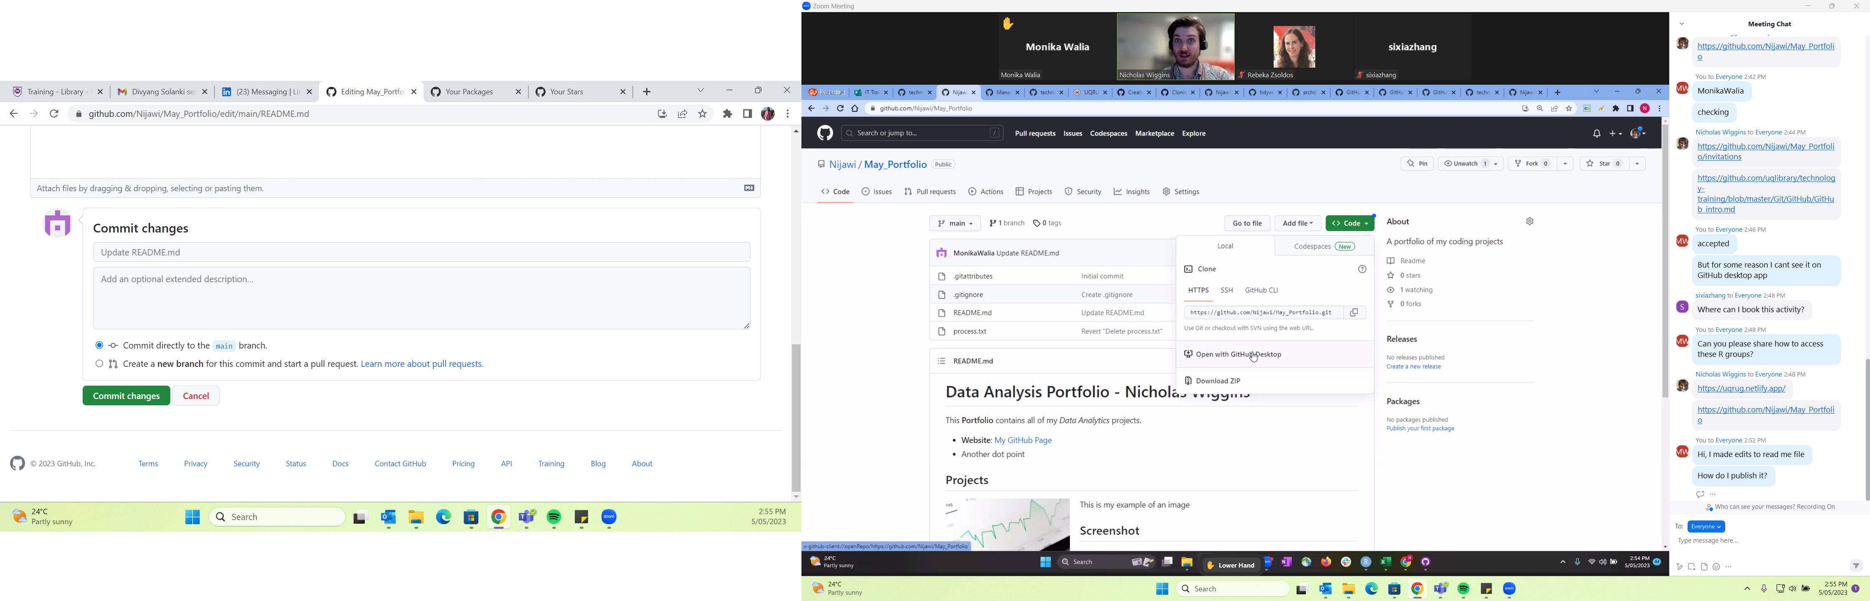Click left browser vertical scrollbar
This screenshot has width=1870, height=601.
[x=796, y=417]
